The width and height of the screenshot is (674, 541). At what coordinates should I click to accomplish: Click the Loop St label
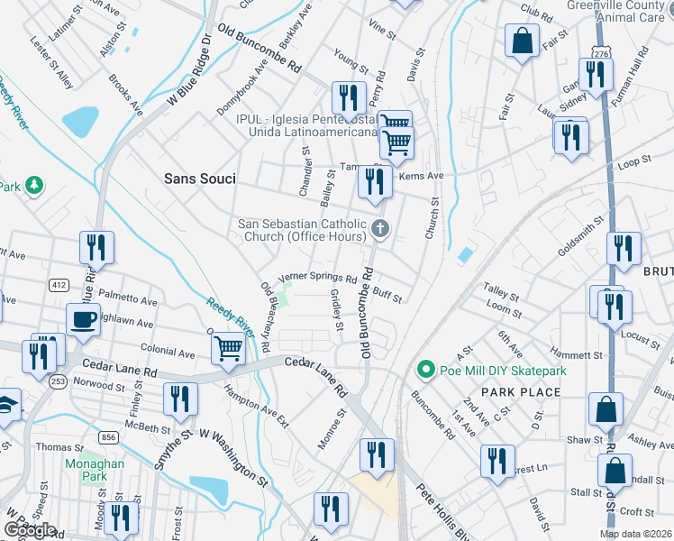click(x=634, y=162)
